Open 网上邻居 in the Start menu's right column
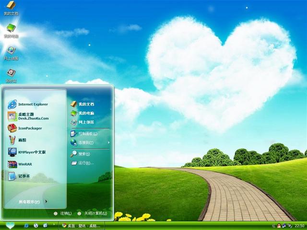The width and height of the screenshot is (307, 230). 83,122
